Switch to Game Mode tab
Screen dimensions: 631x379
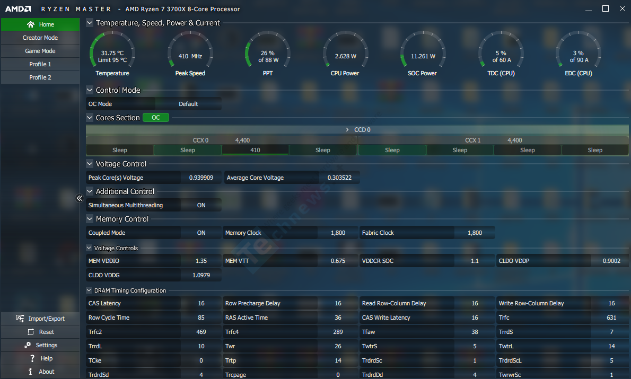pyautogui.click(x=40, y=51)
